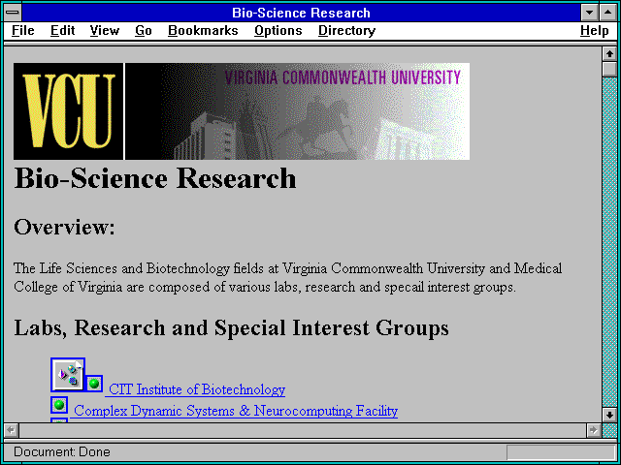Image resolution: width=621 pixels, height=465 pixels.
Task: Click the status bar progress indicator
Action: [x=561, y=452]
